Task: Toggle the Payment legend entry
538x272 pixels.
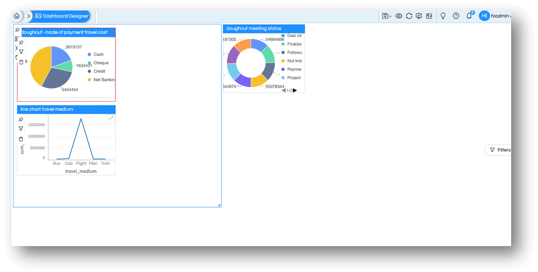Action: tap(291, 69)
